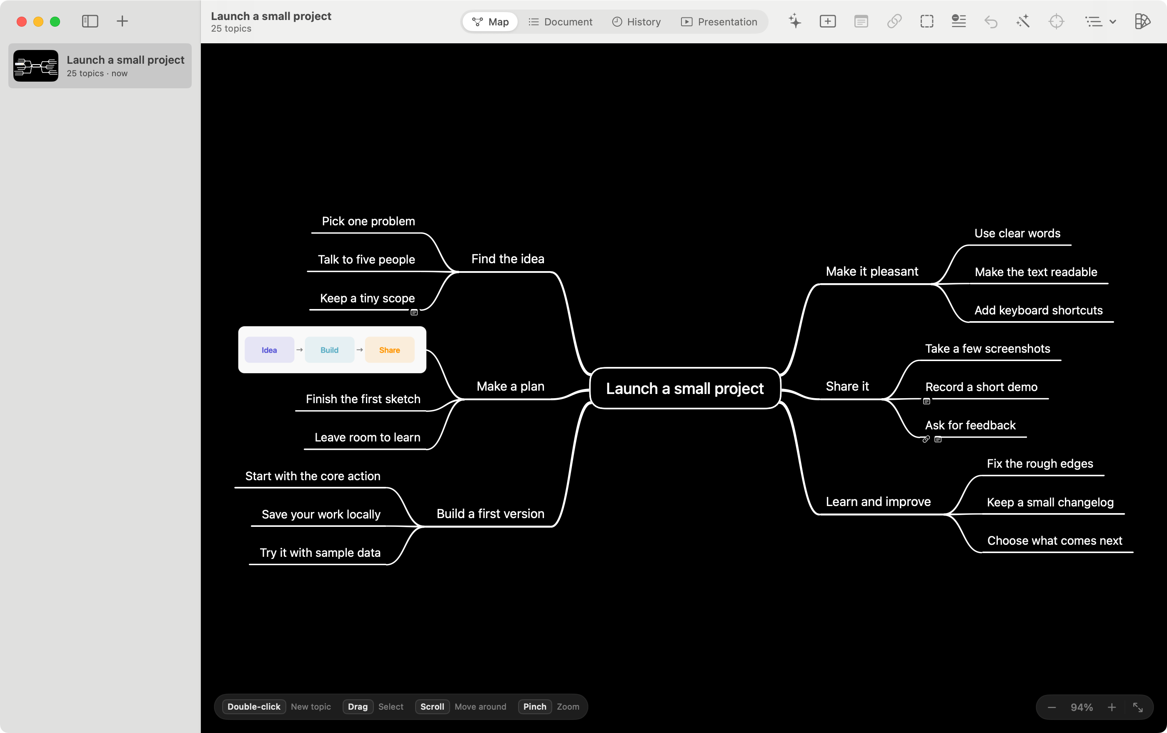The image size is (1167, 733).
Task: Select the Ask for feedback topic
Action: [970, 425]
